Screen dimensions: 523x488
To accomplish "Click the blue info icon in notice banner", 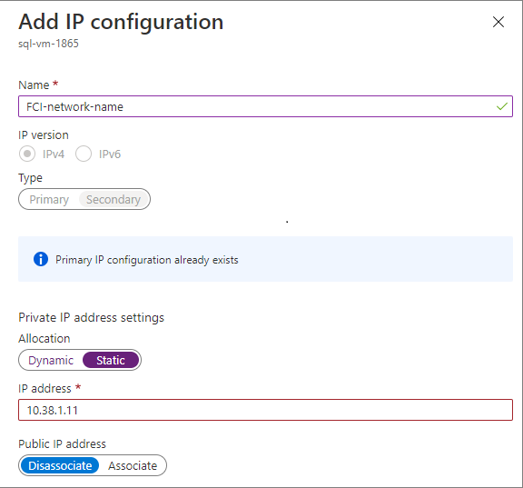I will click(x=41, y=259).
